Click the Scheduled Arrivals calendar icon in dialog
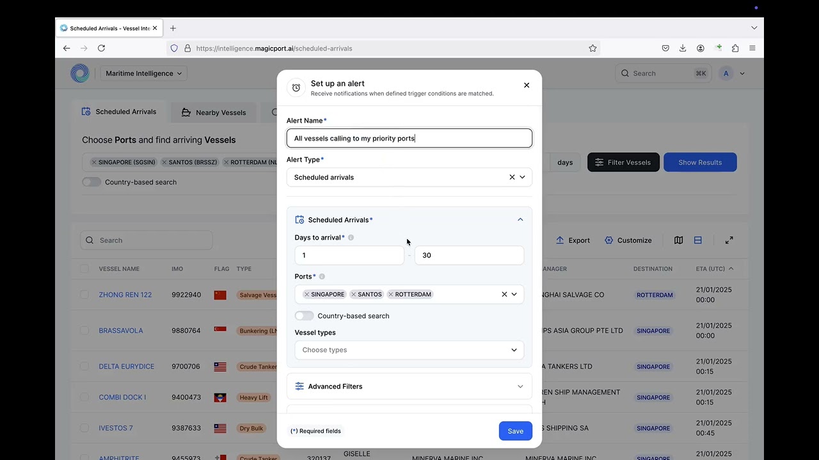The height and width of the screenshot is (460, 819). [299, 220]
